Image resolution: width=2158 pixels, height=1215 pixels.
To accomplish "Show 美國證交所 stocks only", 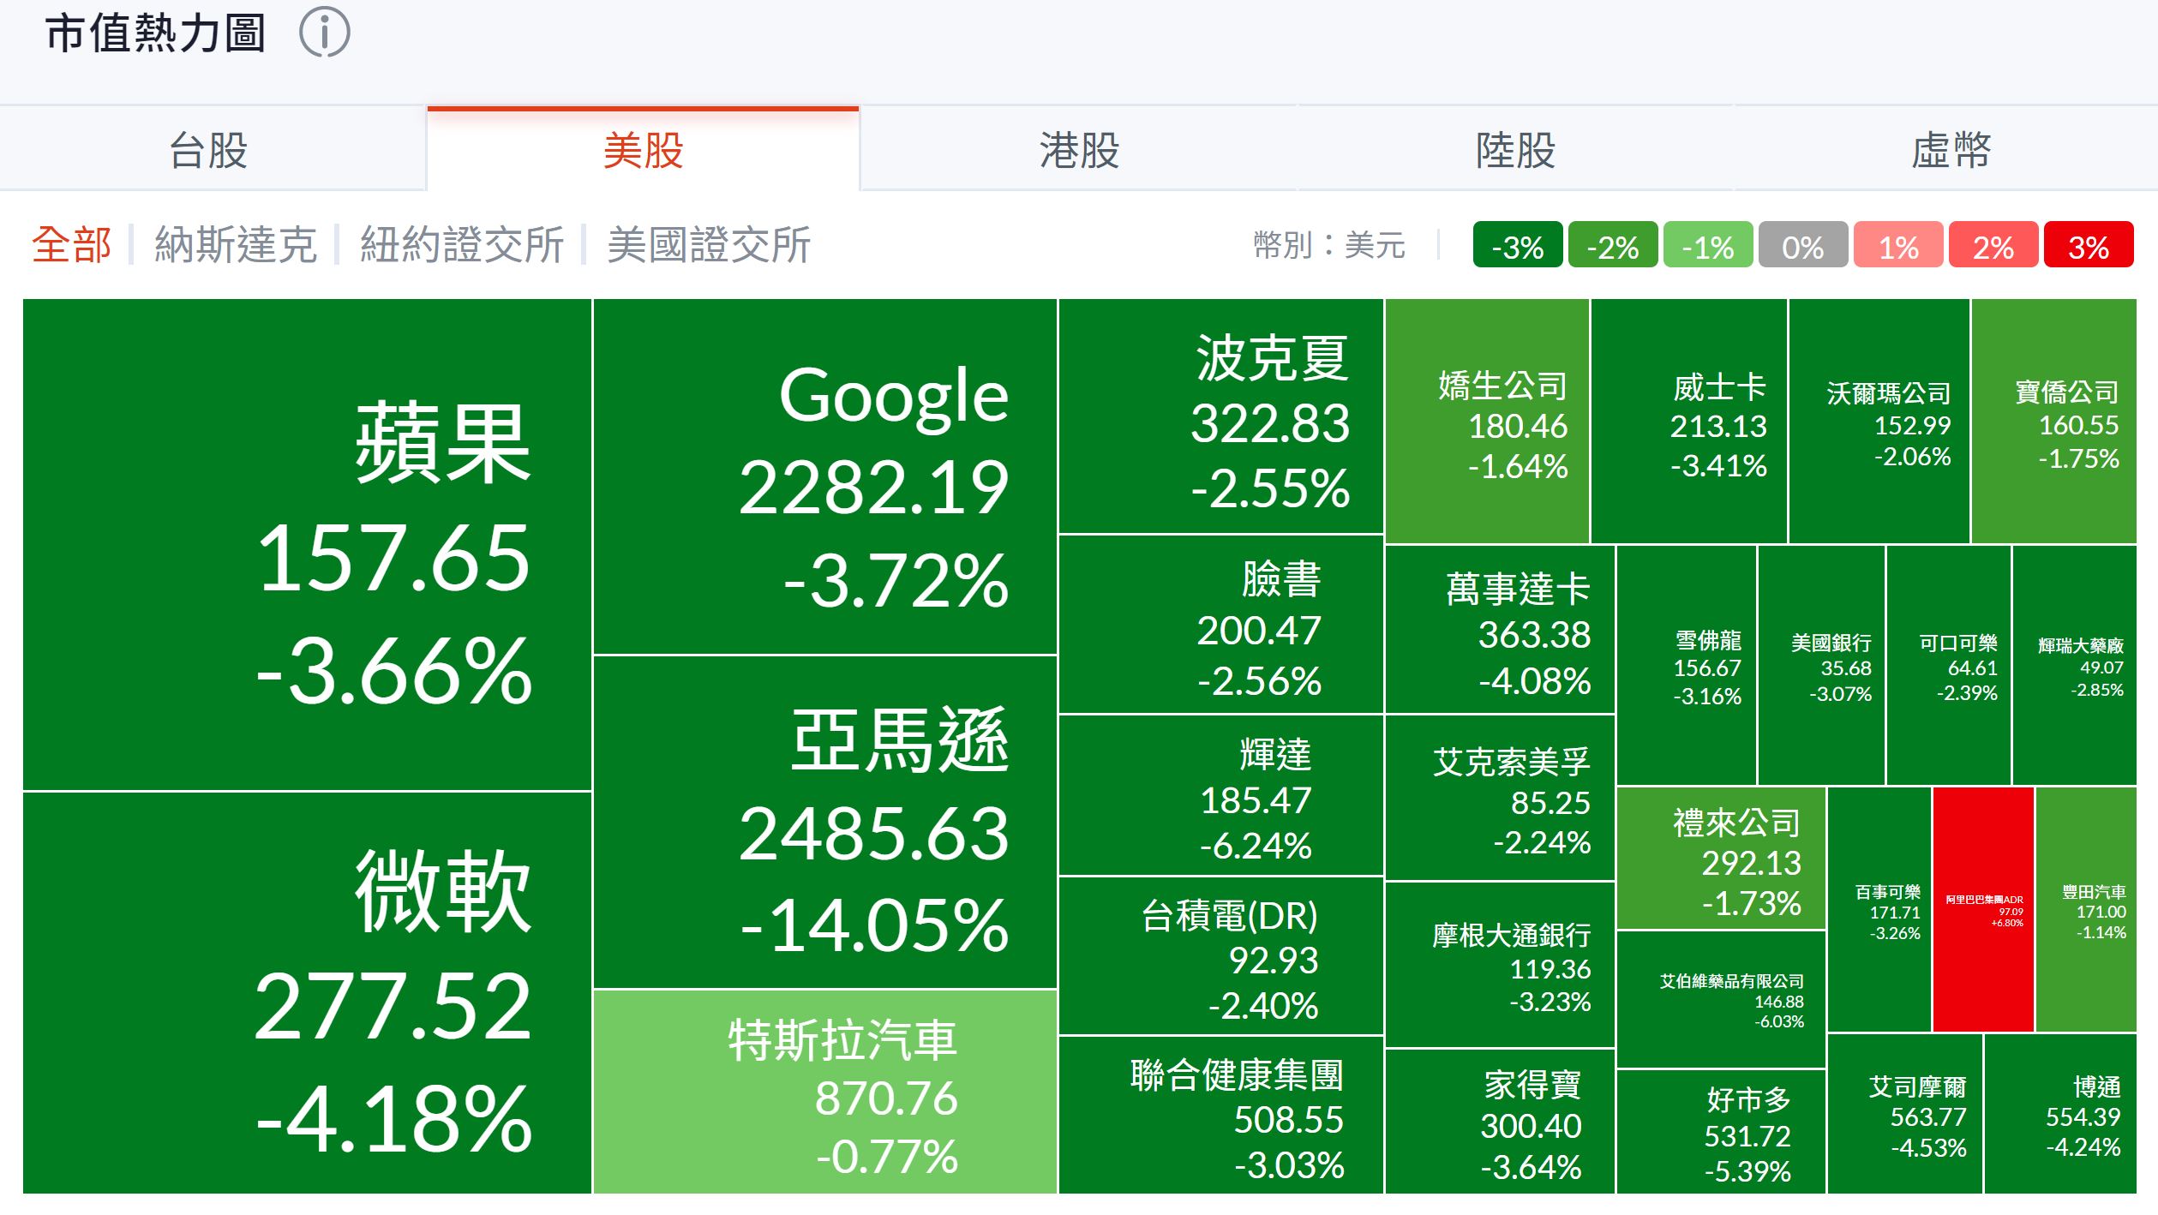I will 709,245.
